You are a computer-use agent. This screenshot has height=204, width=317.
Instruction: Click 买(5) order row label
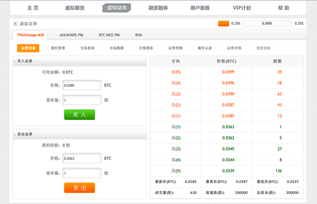tap(176, 171)
